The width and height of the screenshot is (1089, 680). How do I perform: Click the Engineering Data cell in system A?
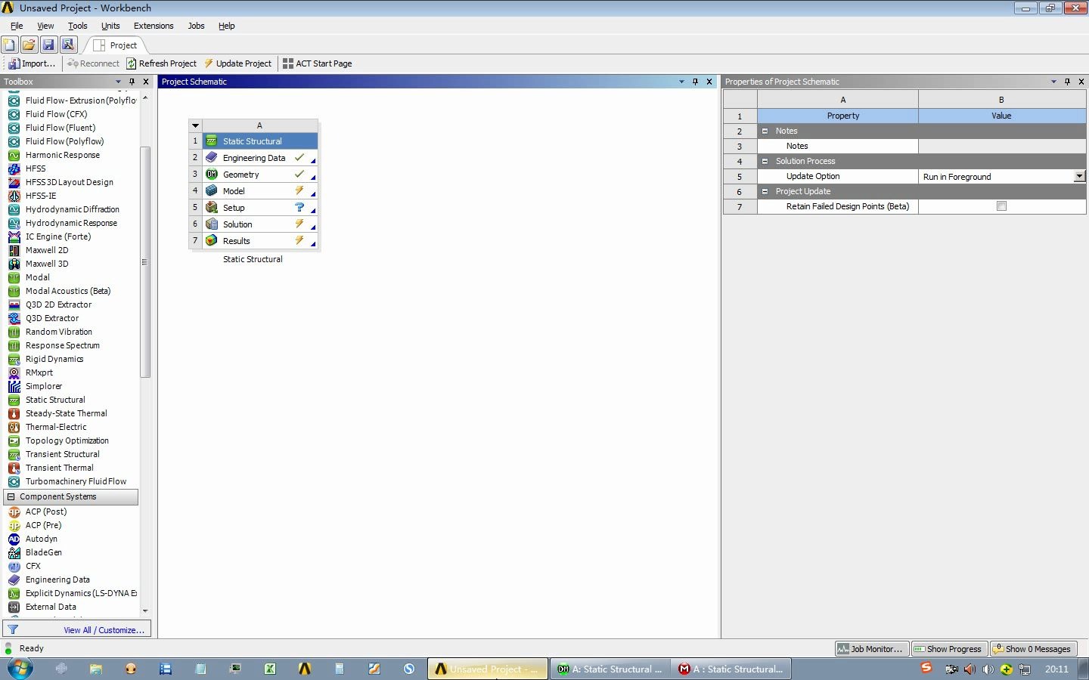[259, 158]
